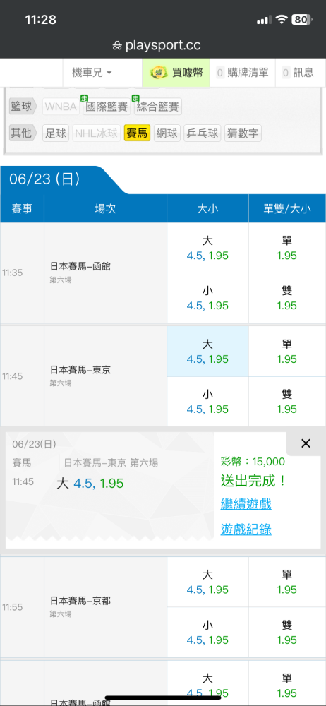
Task: Pick 大 4.5 for 函館 11:35 race
Action: tap(207, 248)
